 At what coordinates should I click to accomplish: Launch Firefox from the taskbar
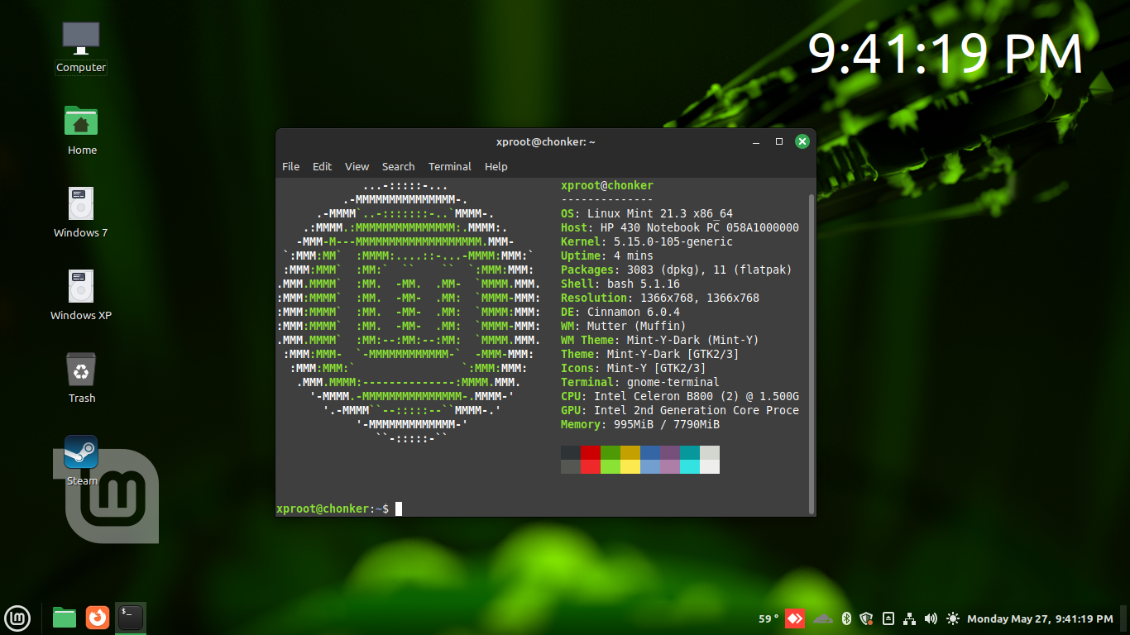click(x=98, y=618)
